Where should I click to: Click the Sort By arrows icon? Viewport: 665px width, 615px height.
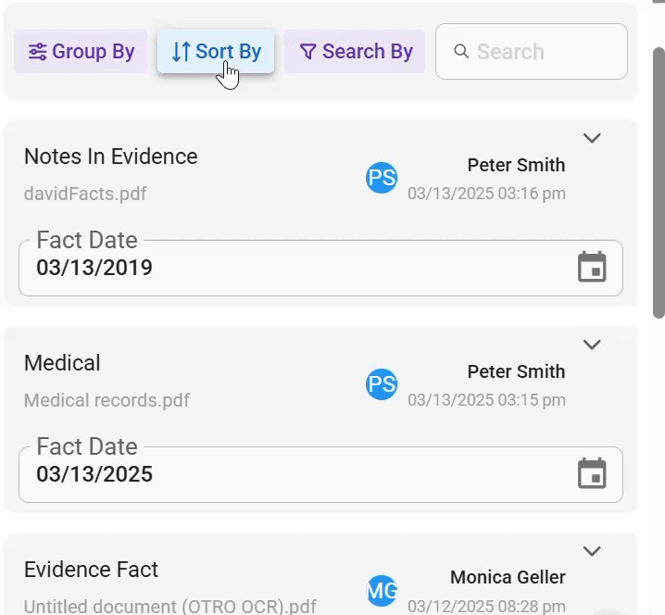point(182,52)
